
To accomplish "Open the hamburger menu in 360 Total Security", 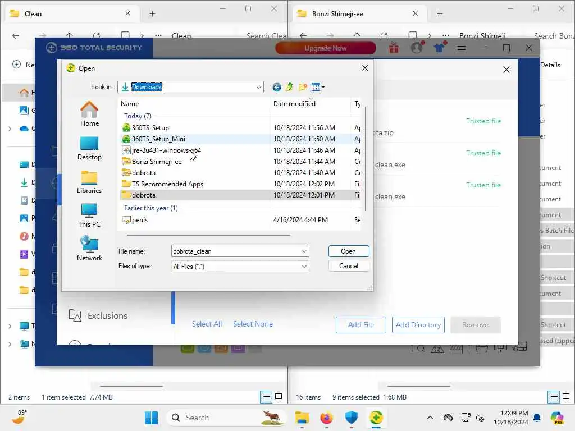I will coord(462,48).
